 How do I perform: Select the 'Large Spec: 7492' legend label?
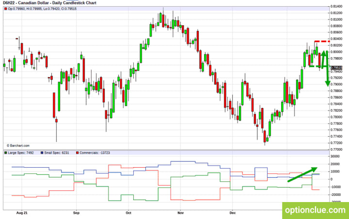tap(21, 153)
